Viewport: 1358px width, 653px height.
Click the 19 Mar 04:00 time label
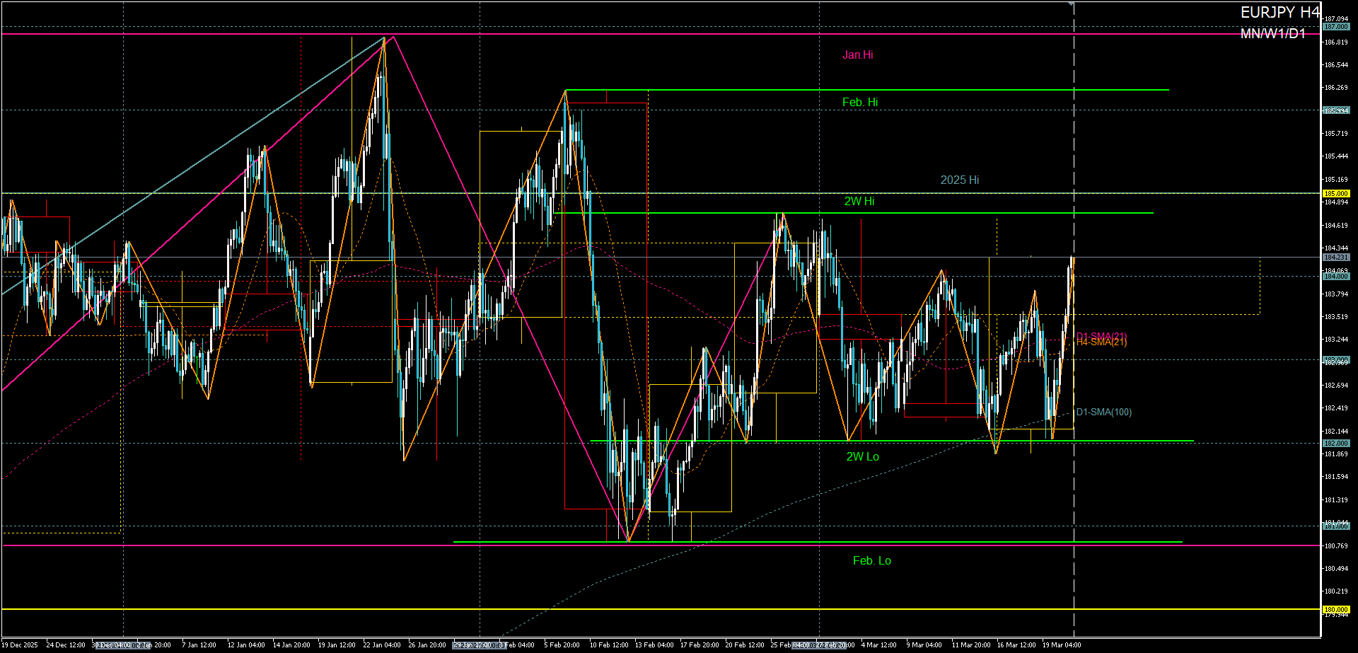click(x=1061, y=645)
